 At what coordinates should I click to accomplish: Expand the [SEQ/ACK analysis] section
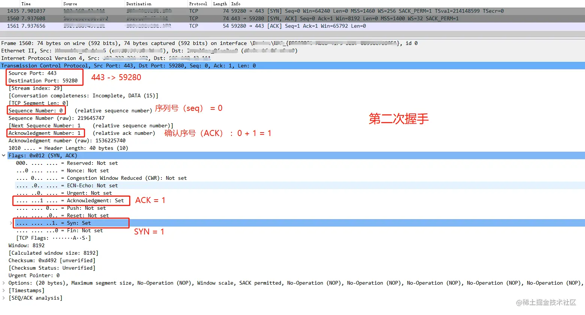pyautogui.click(x=4, y=298)
